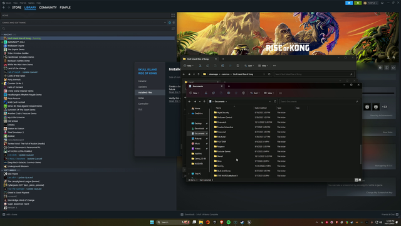Open the See more menu in Documents toolbar

point(280,93)
